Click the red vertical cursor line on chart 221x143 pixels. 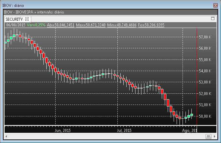click(197, 76)
